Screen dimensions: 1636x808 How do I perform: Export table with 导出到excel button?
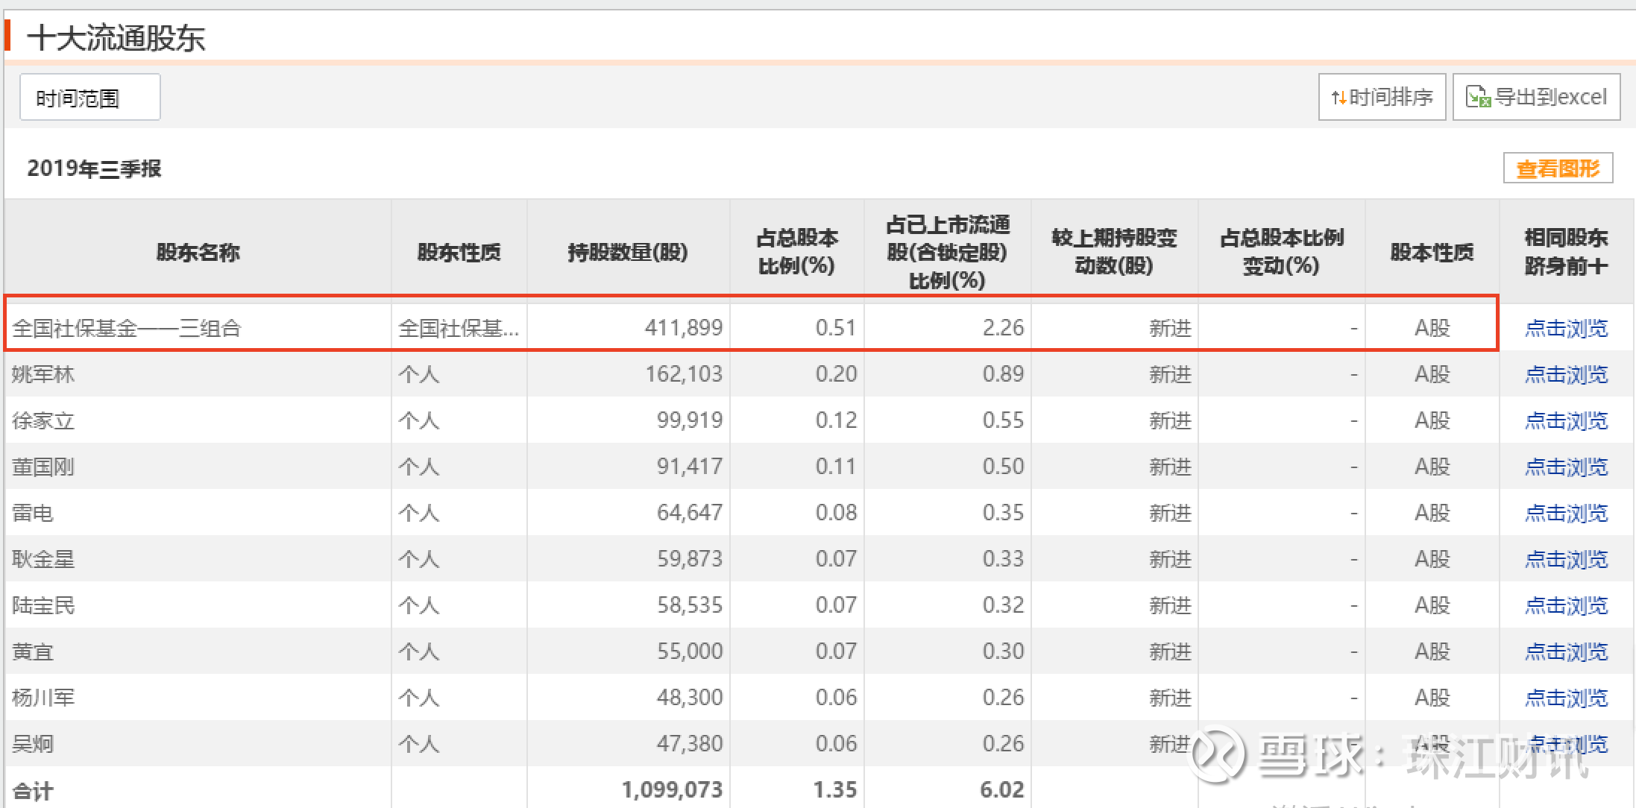point(1536,97)
